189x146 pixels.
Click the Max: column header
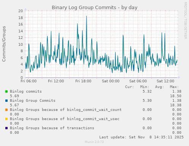tap(174, 87)
